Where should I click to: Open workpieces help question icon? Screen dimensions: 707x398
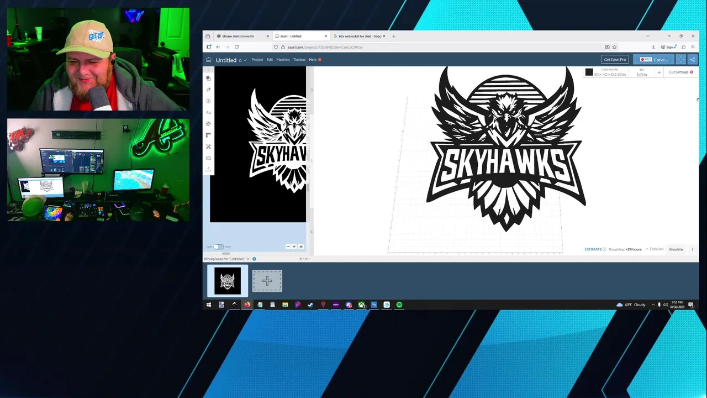click(254, 259)
